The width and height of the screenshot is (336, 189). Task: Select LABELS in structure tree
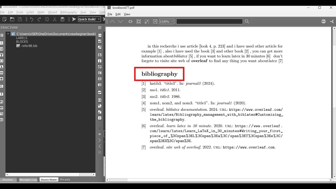click(22, 38)
